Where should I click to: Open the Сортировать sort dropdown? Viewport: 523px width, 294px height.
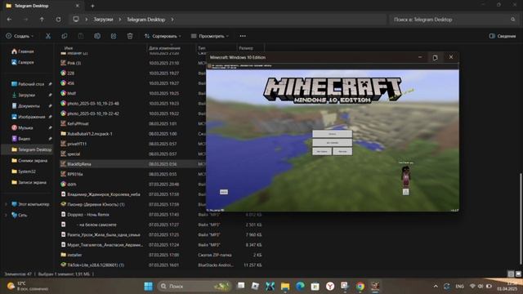163,36
